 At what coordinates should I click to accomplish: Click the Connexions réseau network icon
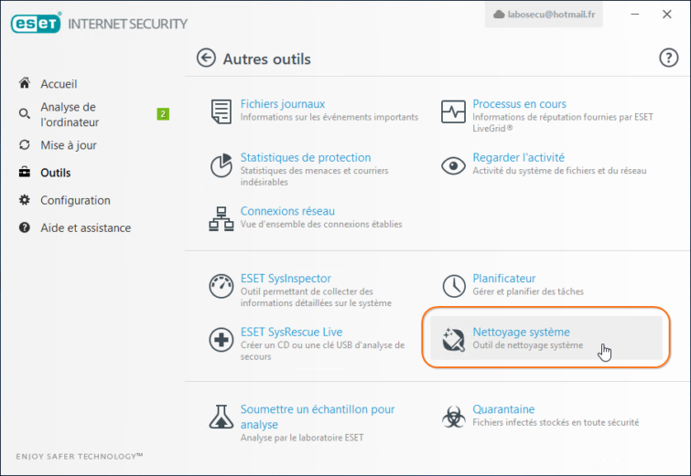click(221, 219)
